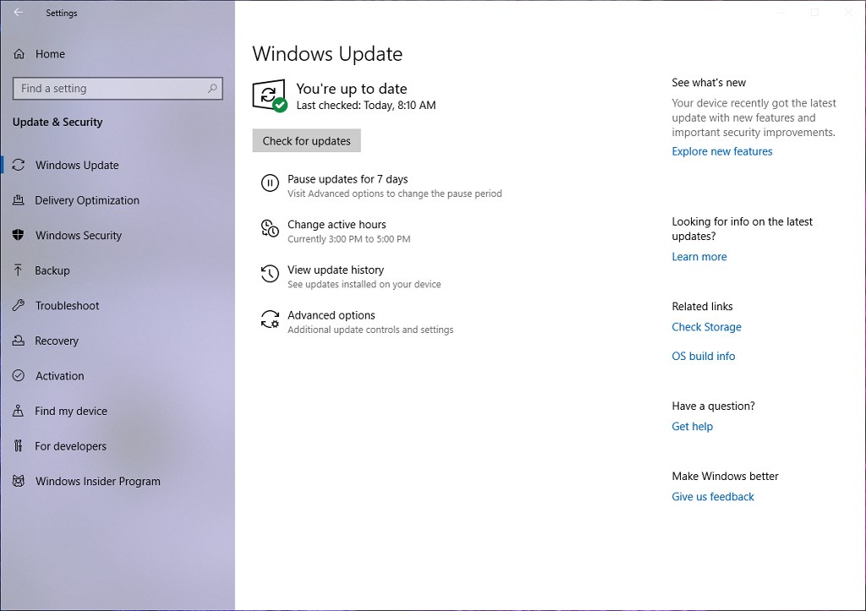Viewport: 866px width, 611px height.
Task: Click "Make Windows better" heading
Action: pos(725,476)
